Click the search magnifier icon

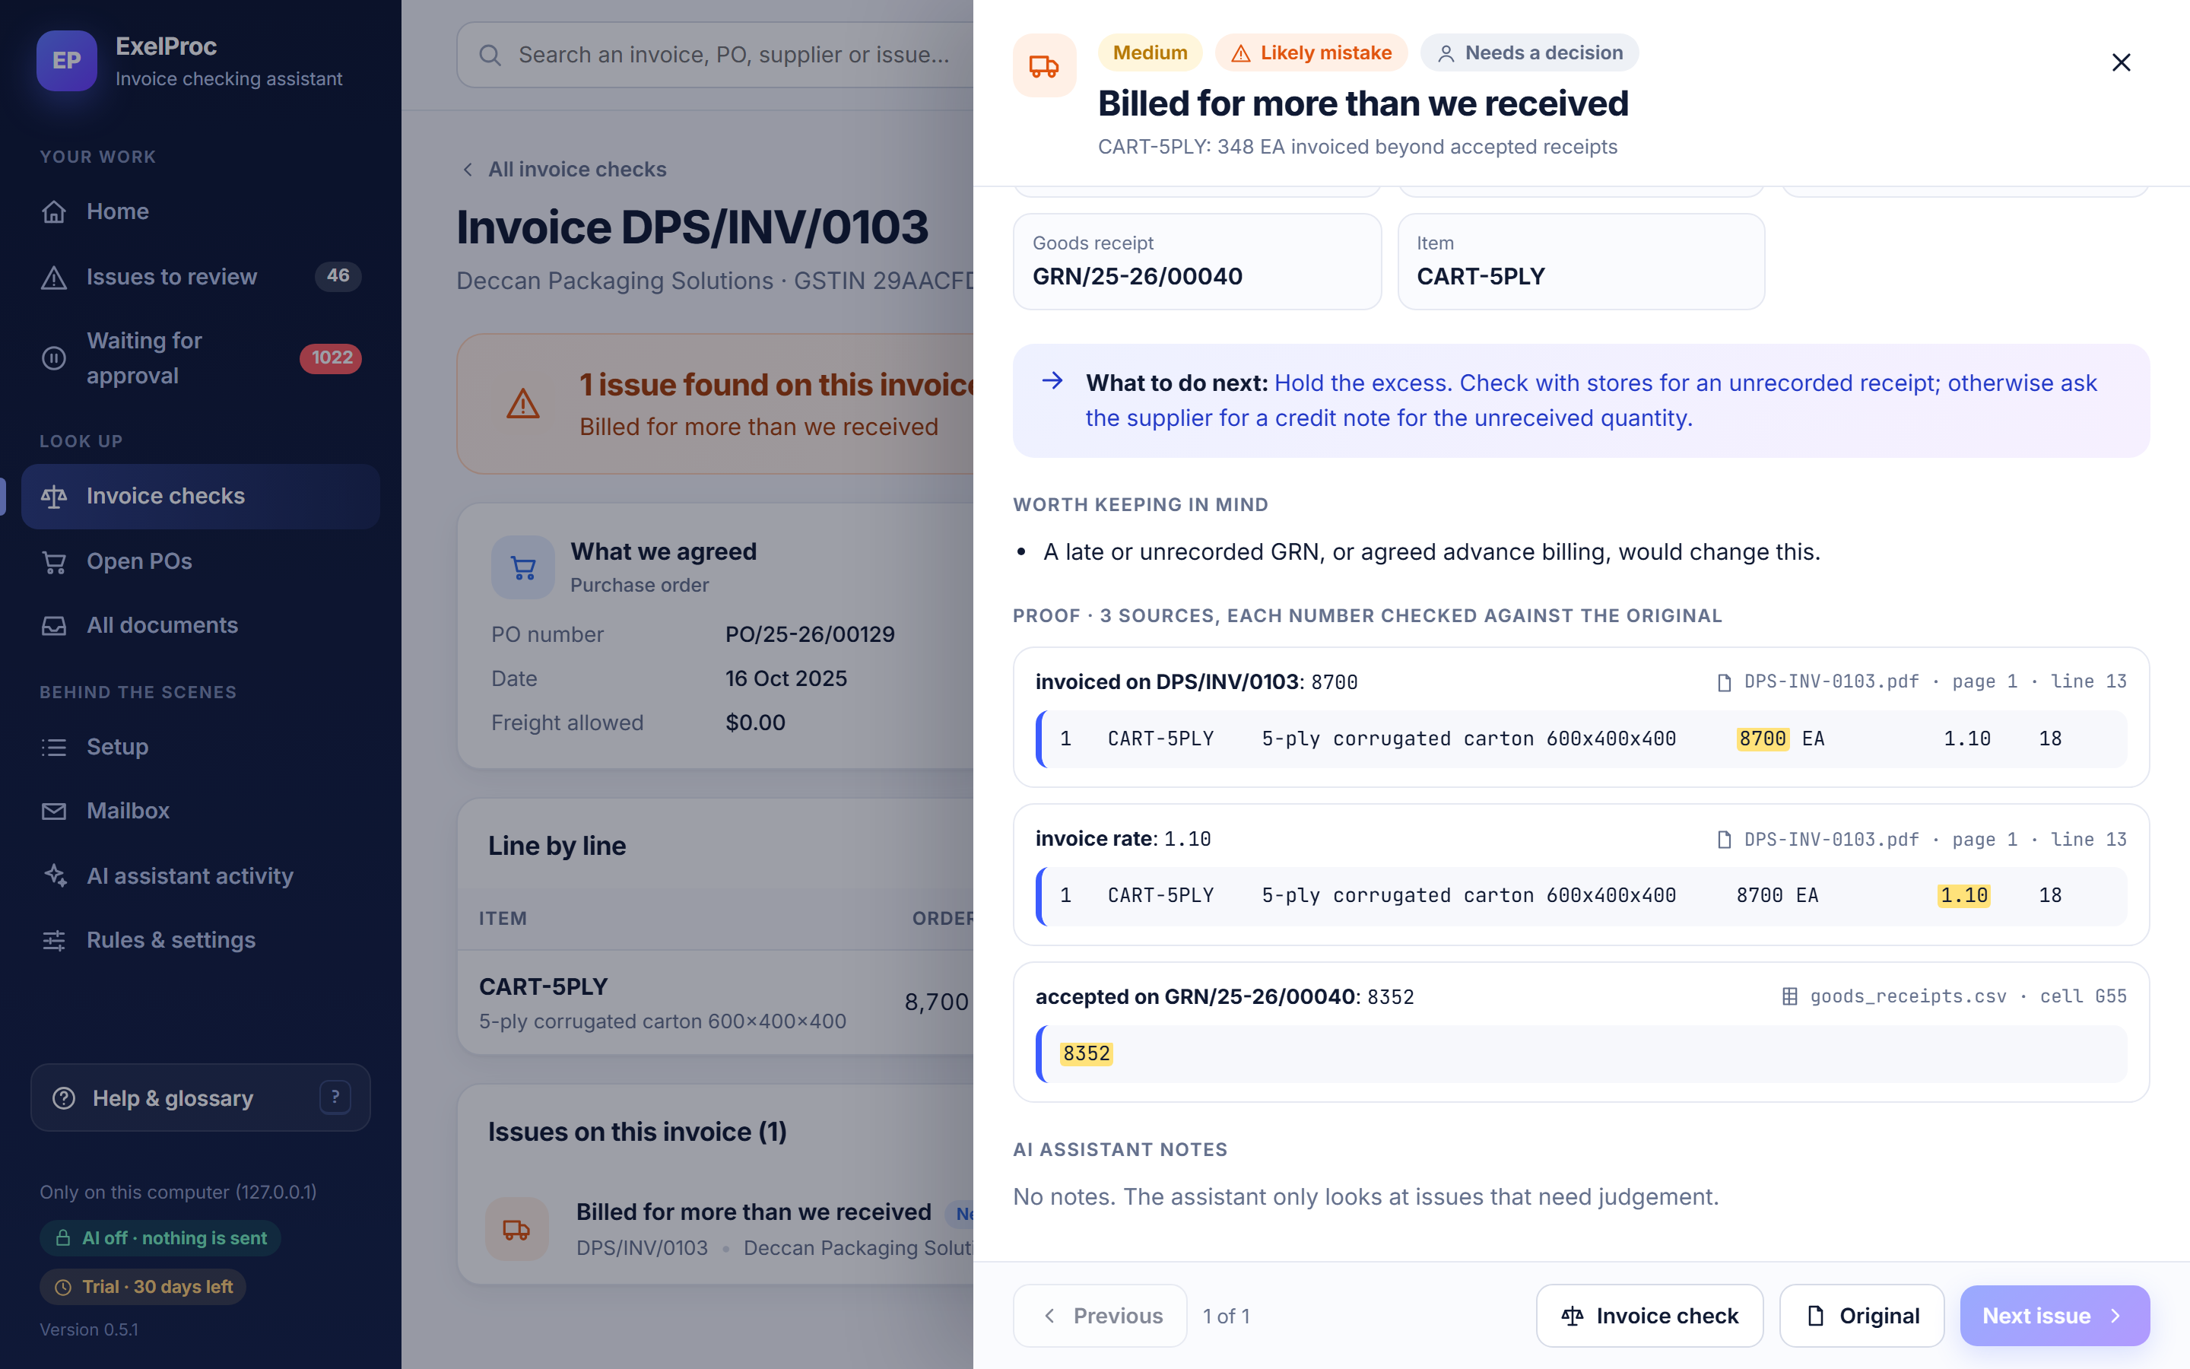pyautogui.click(x=490, y=56)
